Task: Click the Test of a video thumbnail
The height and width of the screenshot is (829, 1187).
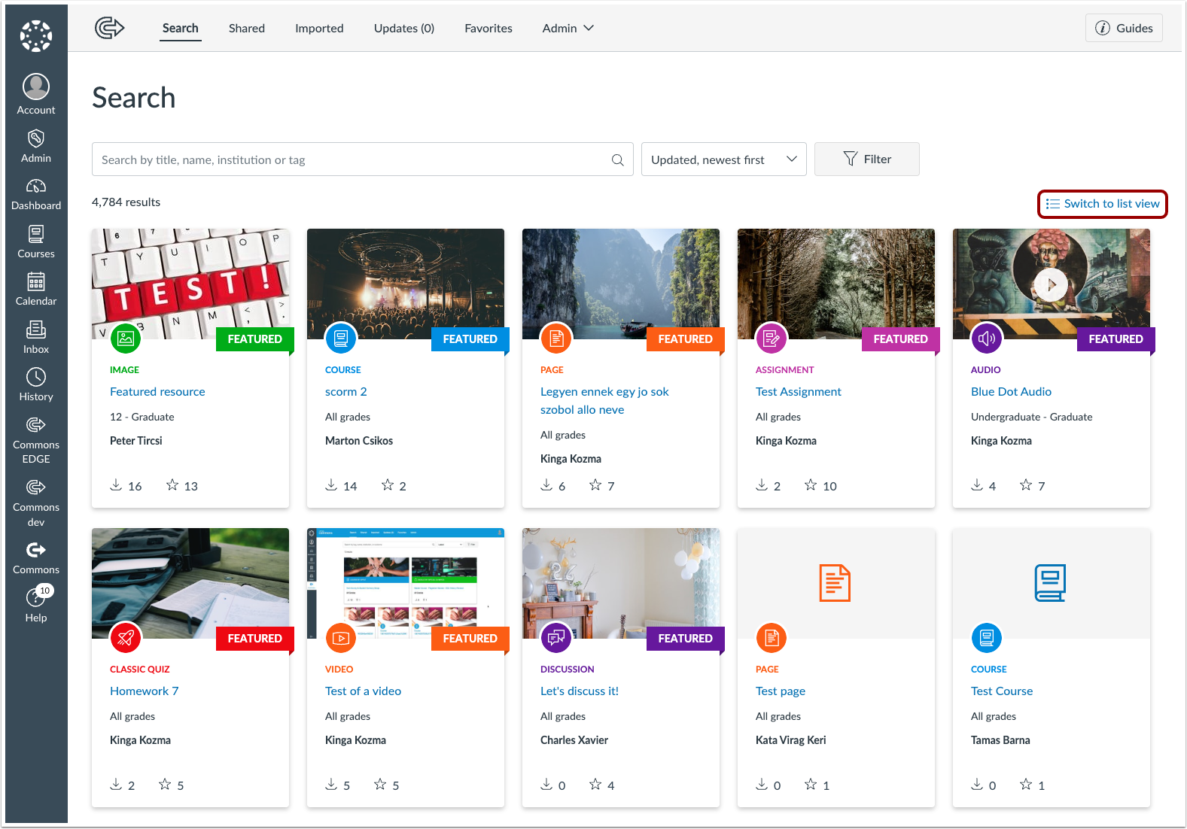Action: tap(406, 583)
